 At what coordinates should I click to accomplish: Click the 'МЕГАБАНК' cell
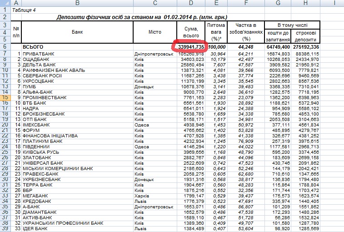(77, 196)
